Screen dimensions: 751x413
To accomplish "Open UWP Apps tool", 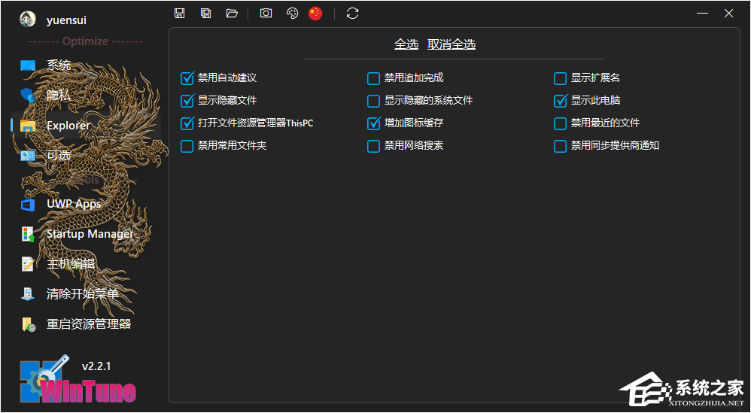I will (x=74, y=204).
